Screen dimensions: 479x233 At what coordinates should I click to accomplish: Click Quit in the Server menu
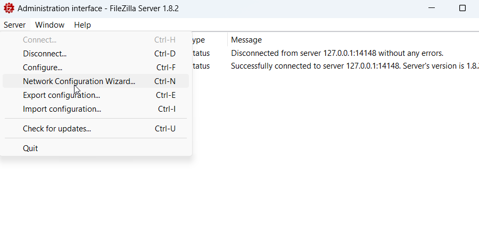tap(96, 148)
